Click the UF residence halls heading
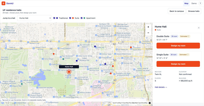204x106 pixels. click(12, 10)
